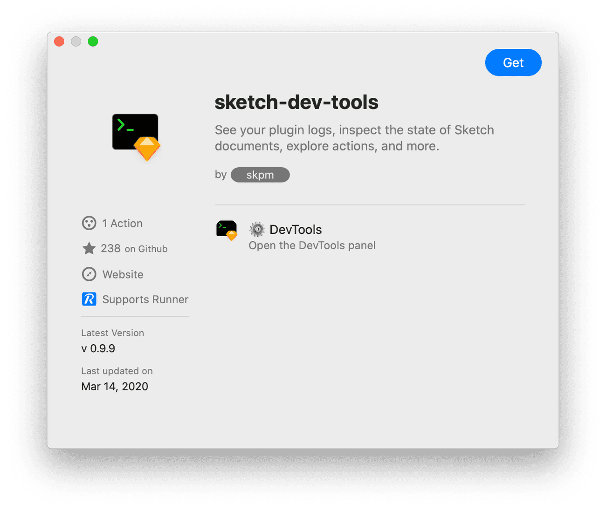Open the Website link text

(x=123, y=274)
